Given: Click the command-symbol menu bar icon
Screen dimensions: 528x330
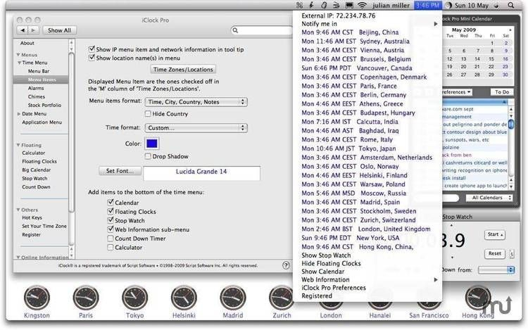Looking at the screenshot, I should tap(299, 5).
